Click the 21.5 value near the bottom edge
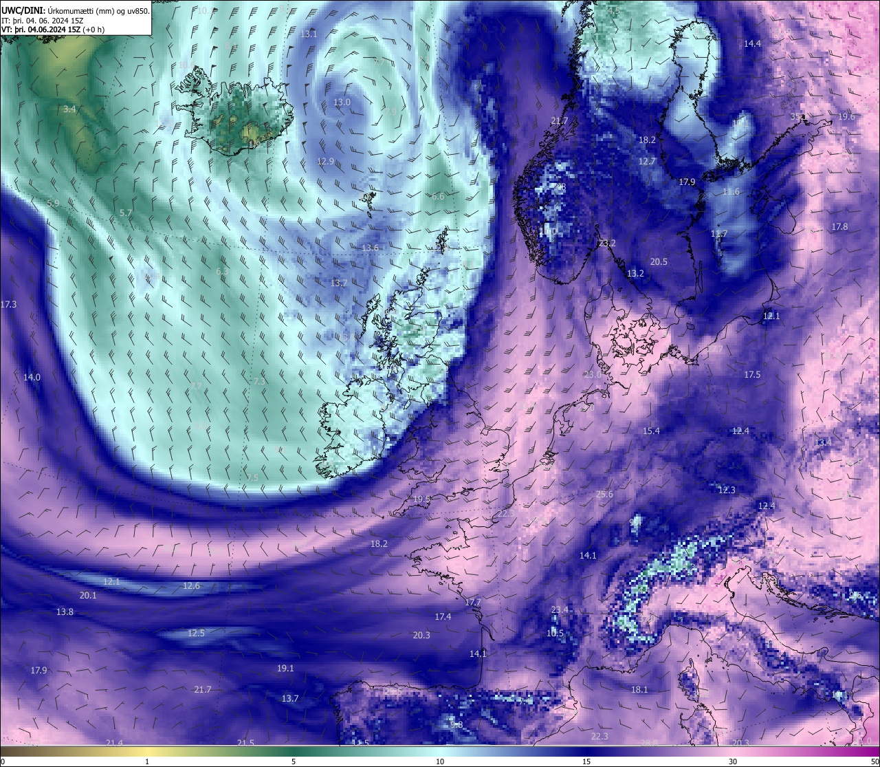The image size is (880, 767). (245, 743)
